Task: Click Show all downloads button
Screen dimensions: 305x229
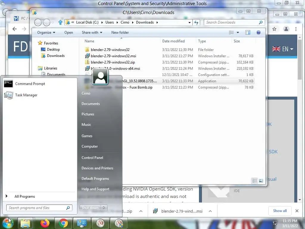Action: [280, 211]
